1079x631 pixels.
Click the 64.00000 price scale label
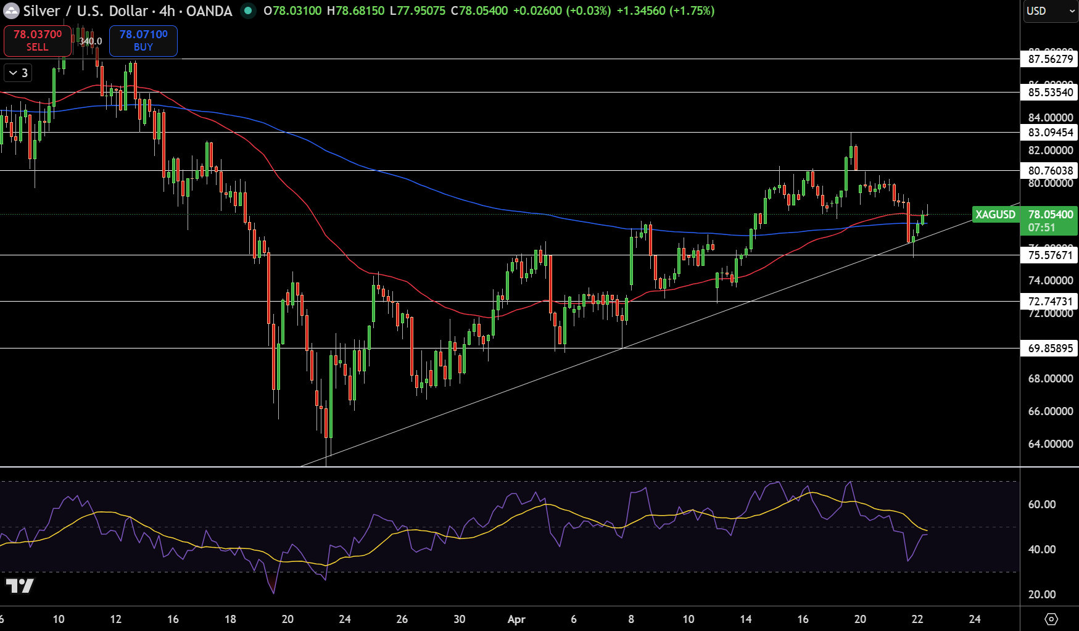pos(1050,444)
